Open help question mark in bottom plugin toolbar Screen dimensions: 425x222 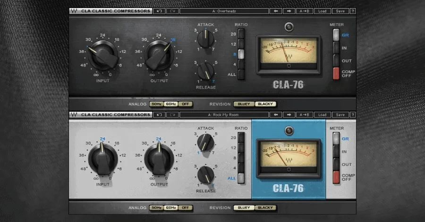353,115
